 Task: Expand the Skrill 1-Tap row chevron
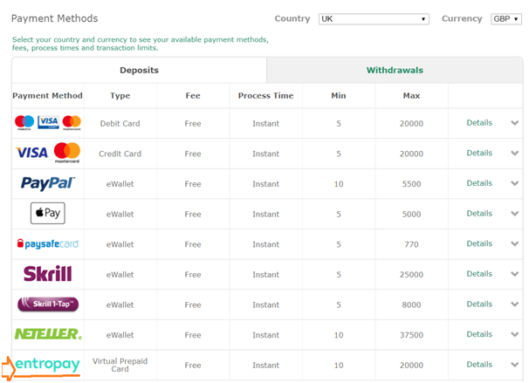pos(514,304)
